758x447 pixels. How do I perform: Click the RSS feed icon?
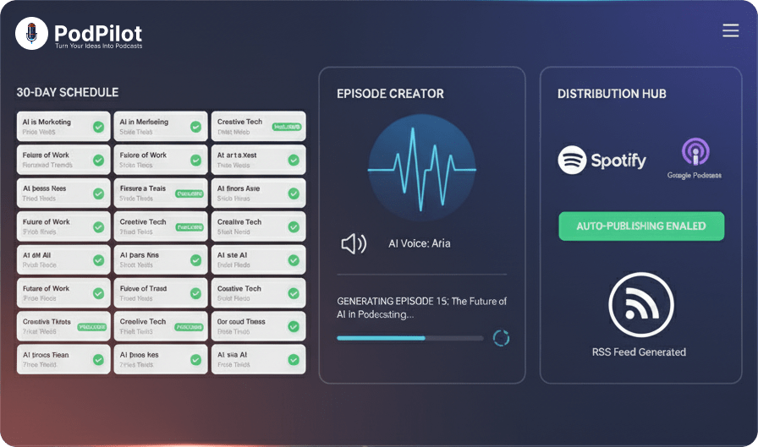640,305
